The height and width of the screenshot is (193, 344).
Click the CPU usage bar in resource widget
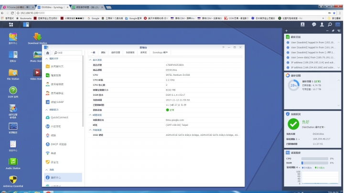click(315, 159)
